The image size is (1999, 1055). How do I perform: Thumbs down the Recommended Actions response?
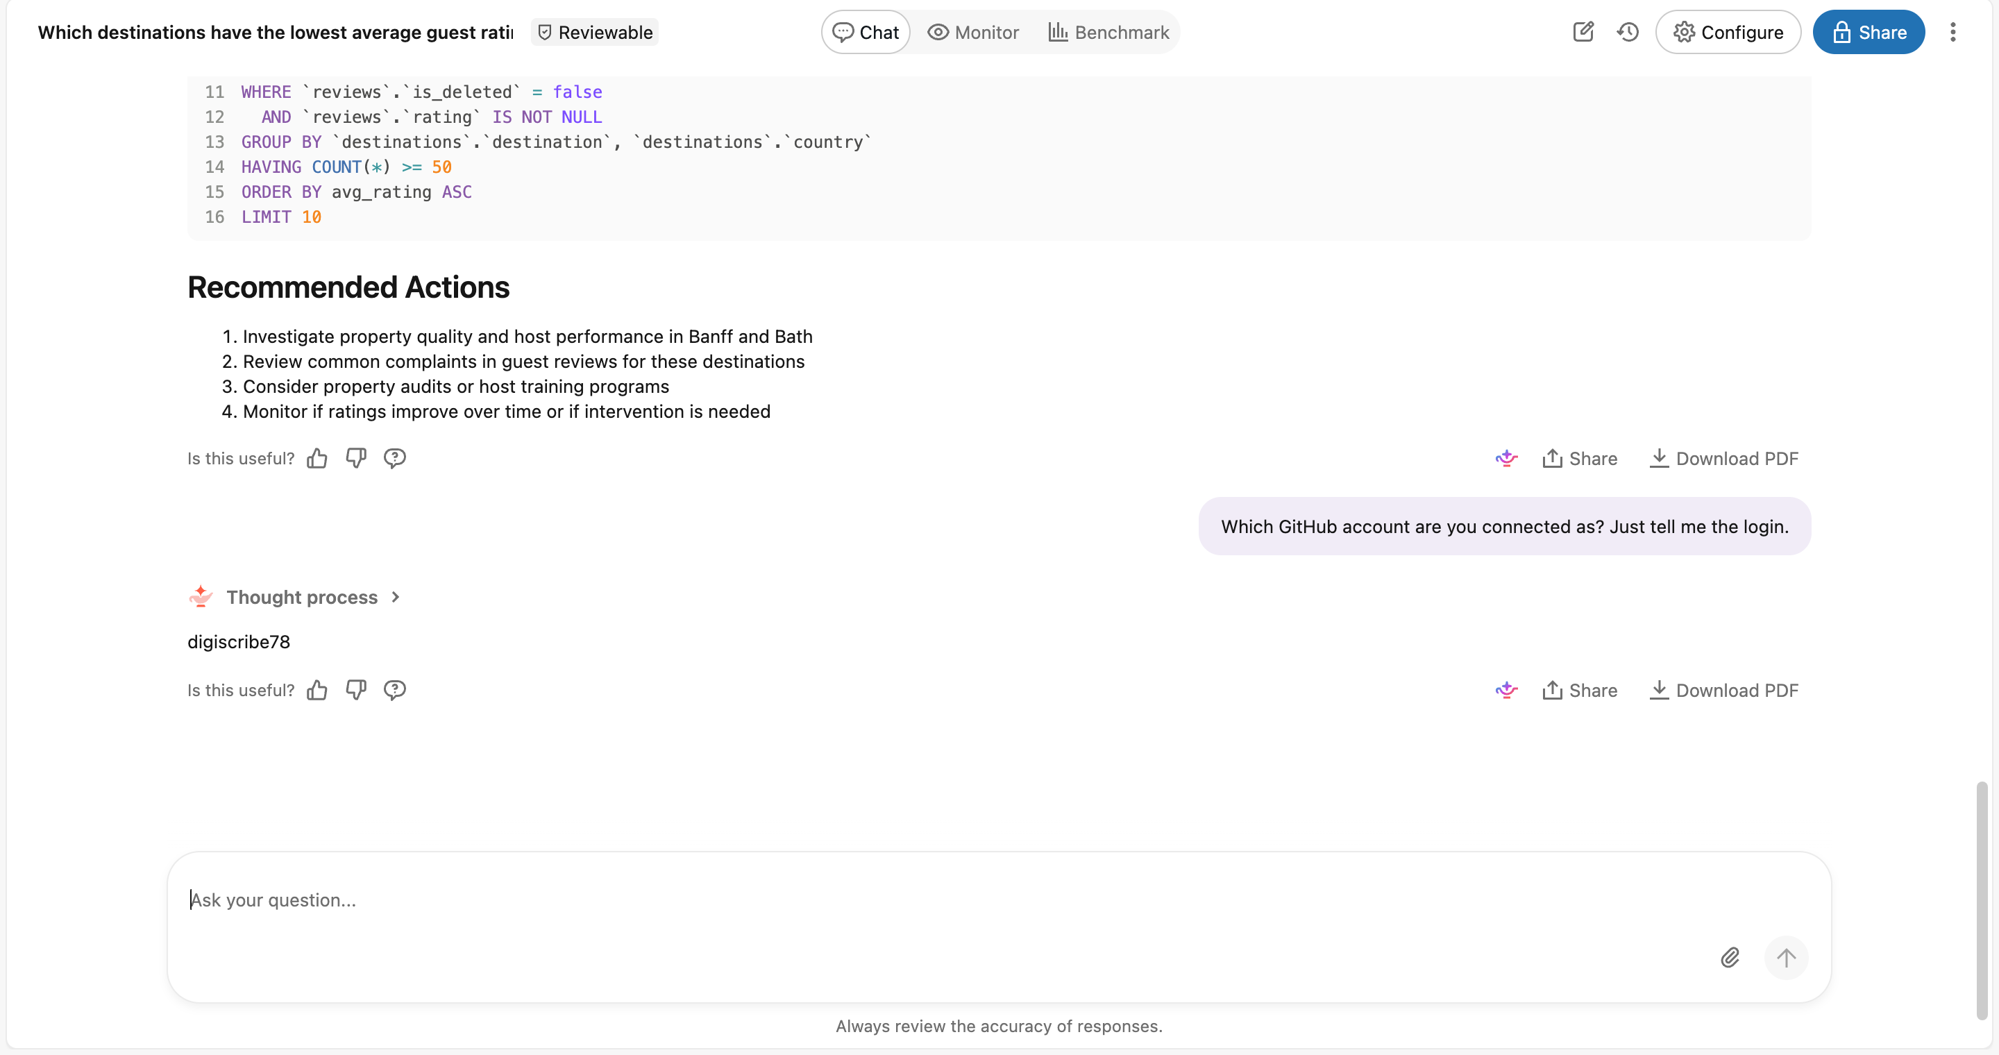click(355, 459)
